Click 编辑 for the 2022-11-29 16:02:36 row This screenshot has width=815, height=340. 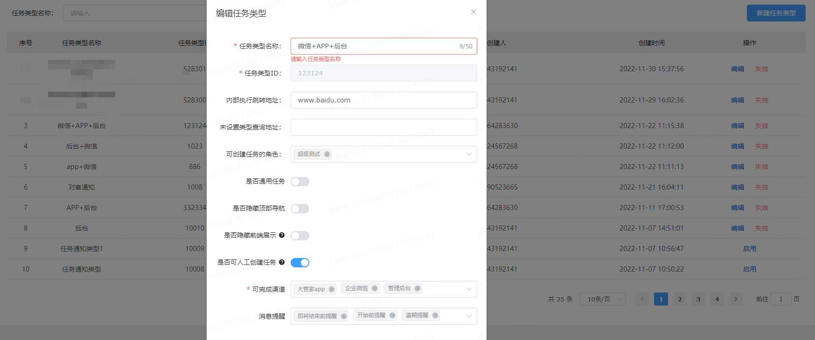pyautogui.click(x=738, y=100)
